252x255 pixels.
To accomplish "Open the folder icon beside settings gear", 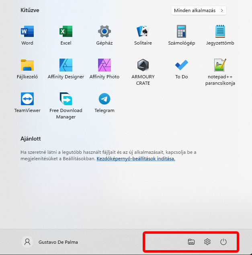I will (191, 242).
